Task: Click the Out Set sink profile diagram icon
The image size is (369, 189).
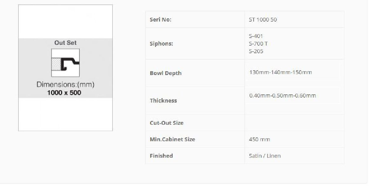Action: (65, 63)
